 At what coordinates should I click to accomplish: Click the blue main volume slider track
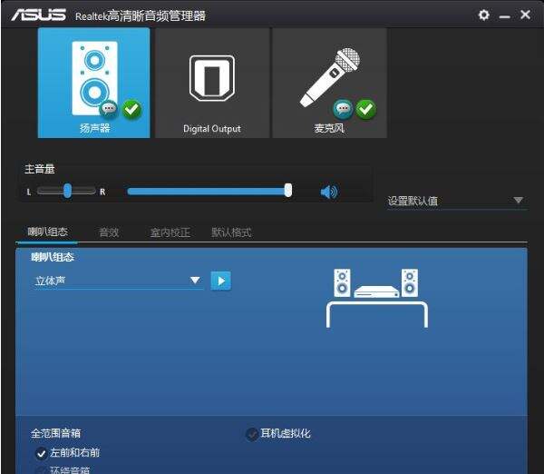[x=206, y=191]
